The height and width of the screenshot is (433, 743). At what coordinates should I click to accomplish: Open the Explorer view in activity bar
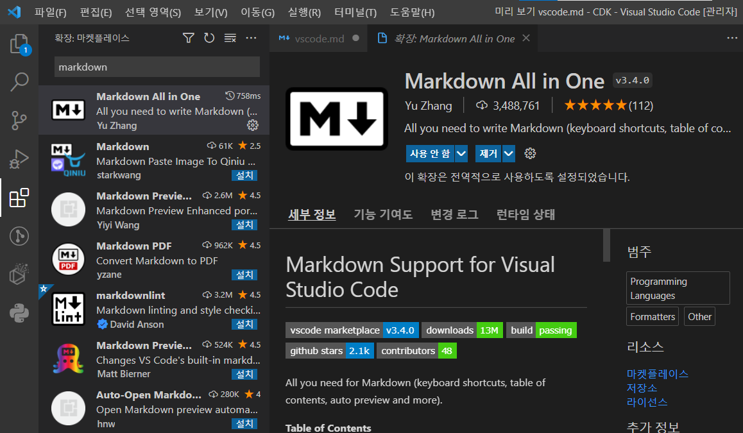pyautogui.click(x=19, y=44)
